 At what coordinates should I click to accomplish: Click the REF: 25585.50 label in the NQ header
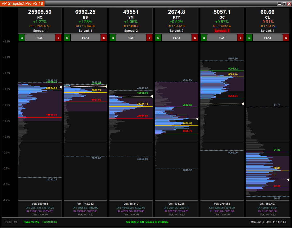click(x=40, y=26)
